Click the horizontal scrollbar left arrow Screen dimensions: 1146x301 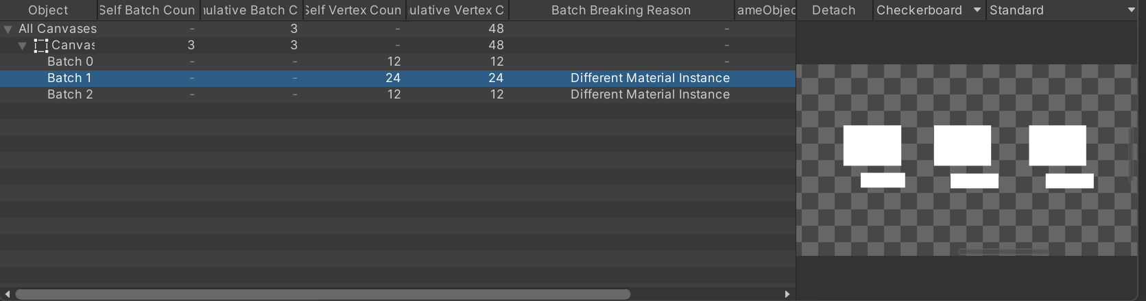click(x=7, y=294)
